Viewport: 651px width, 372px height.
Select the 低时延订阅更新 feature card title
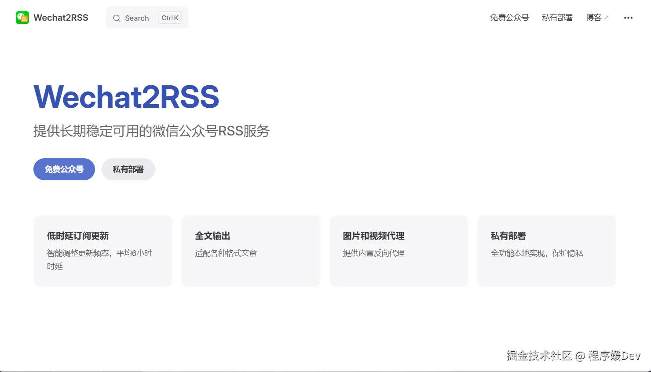pyautogui.click(x=78, y=236)
